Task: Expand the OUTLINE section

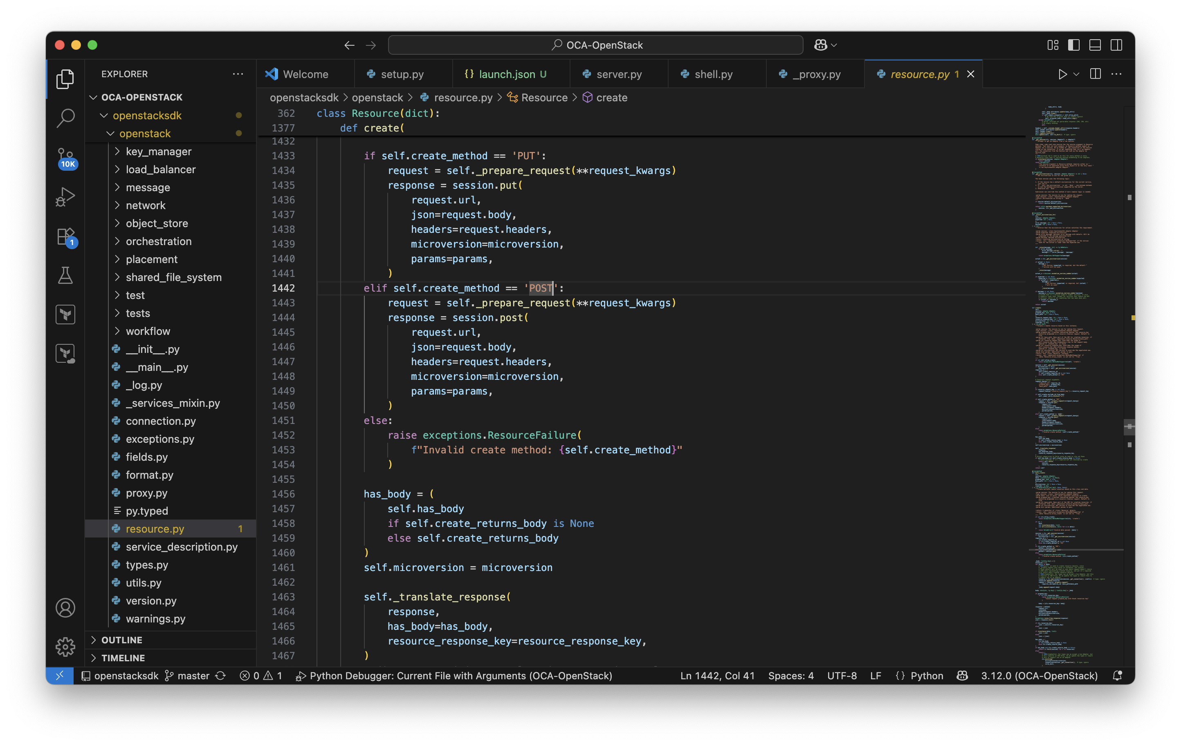Action: pos(121,640)
